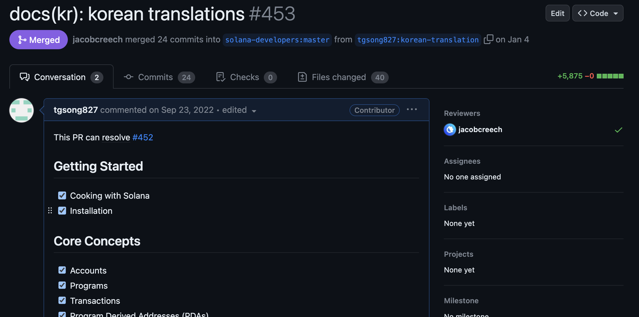Open the Files changed tab
This screenshot has height=317, width=639.
click(x=343, y=77)
